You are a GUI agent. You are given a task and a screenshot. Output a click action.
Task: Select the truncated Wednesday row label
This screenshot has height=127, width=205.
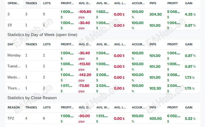pos(14,77)
